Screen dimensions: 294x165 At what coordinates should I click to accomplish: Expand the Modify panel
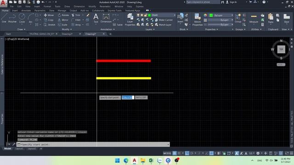(x=67, y=29)
